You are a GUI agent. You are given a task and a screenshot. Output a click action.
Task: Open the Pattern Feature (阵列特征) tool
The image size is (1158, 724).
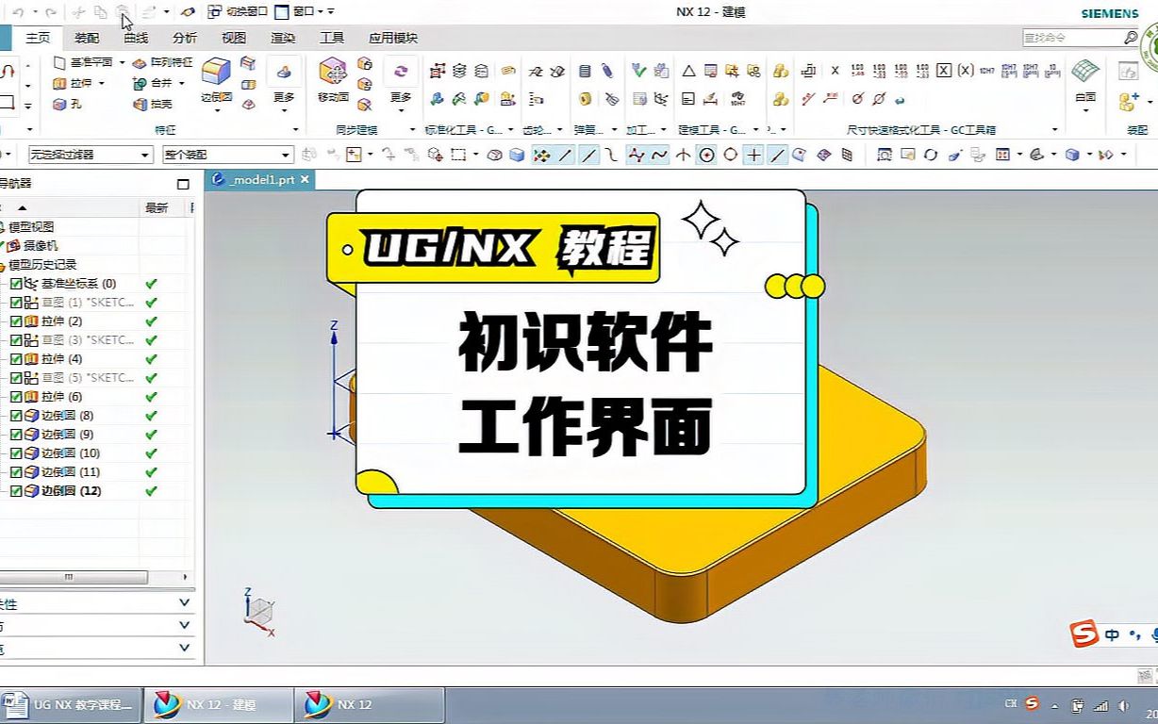pyautogui.click(x=170, y=62)
